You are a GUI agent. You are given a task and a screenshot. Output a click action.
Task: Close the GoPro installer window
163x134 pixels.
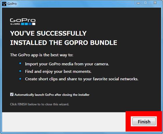(x=155, y=3)
